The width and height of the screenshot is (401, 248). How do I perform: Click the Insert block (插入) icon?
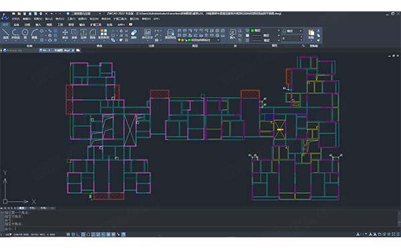[x=232, y=33]
